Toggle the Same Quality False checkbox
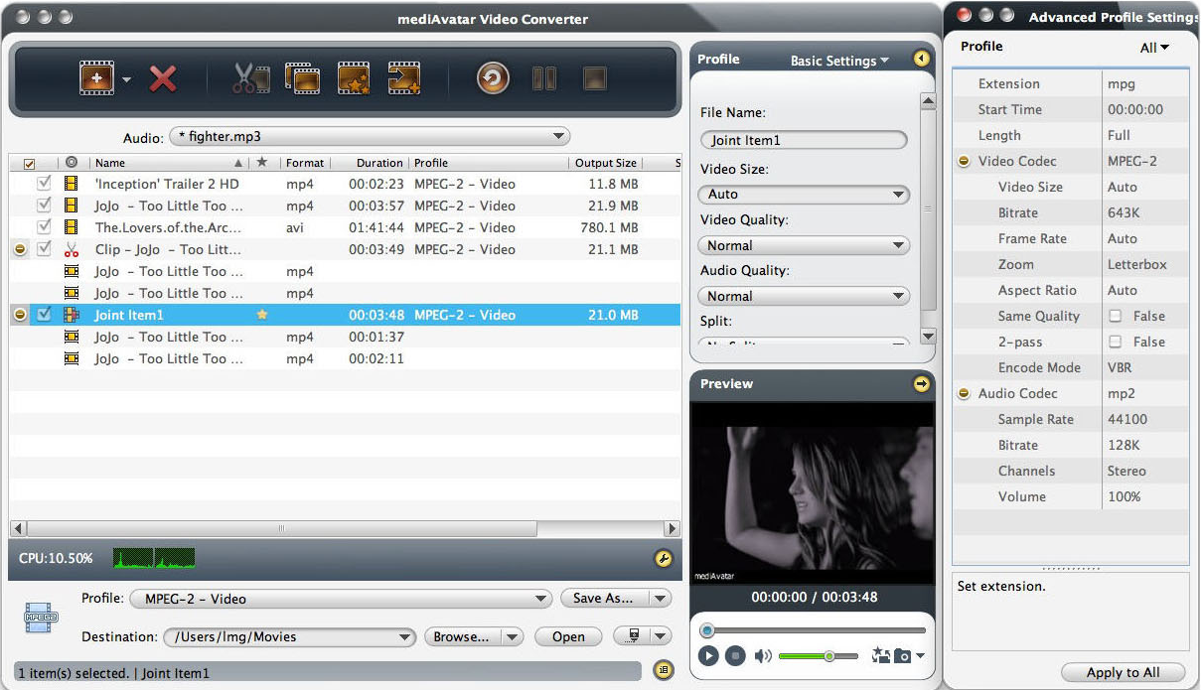The image size is (1201, 690). pos(1115,316)
